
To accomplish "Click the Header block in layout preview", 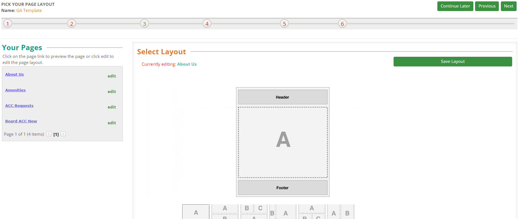I will coord(283,97).
